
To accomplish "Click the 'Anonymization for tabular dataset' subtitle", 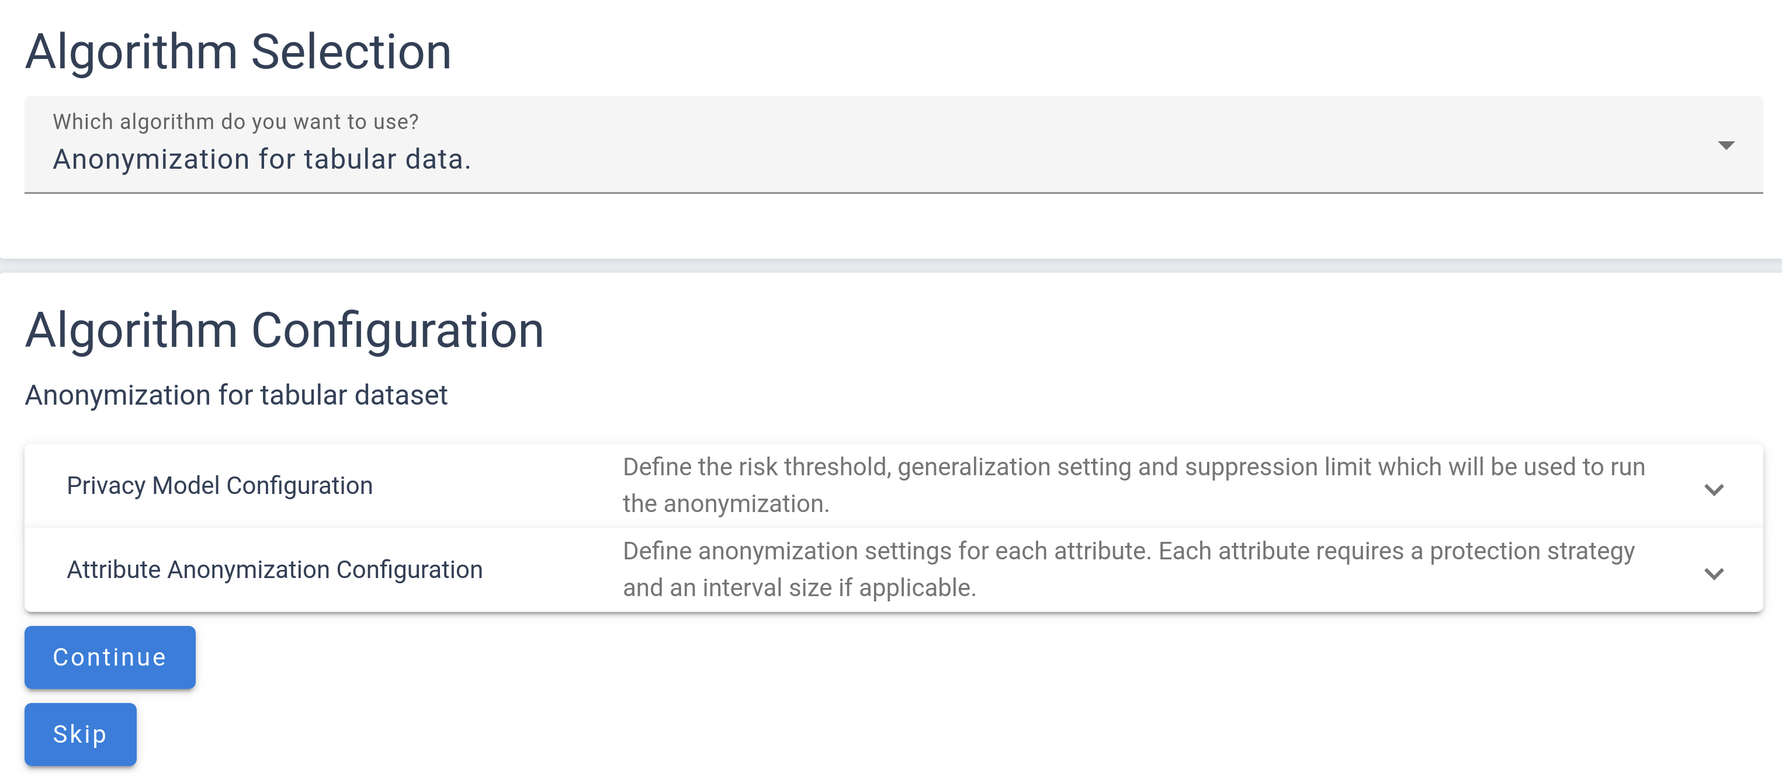I will [236, 395].
